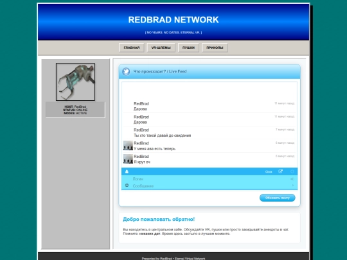Switch to the ПРИКОЛЫ page

coord(215,48)
